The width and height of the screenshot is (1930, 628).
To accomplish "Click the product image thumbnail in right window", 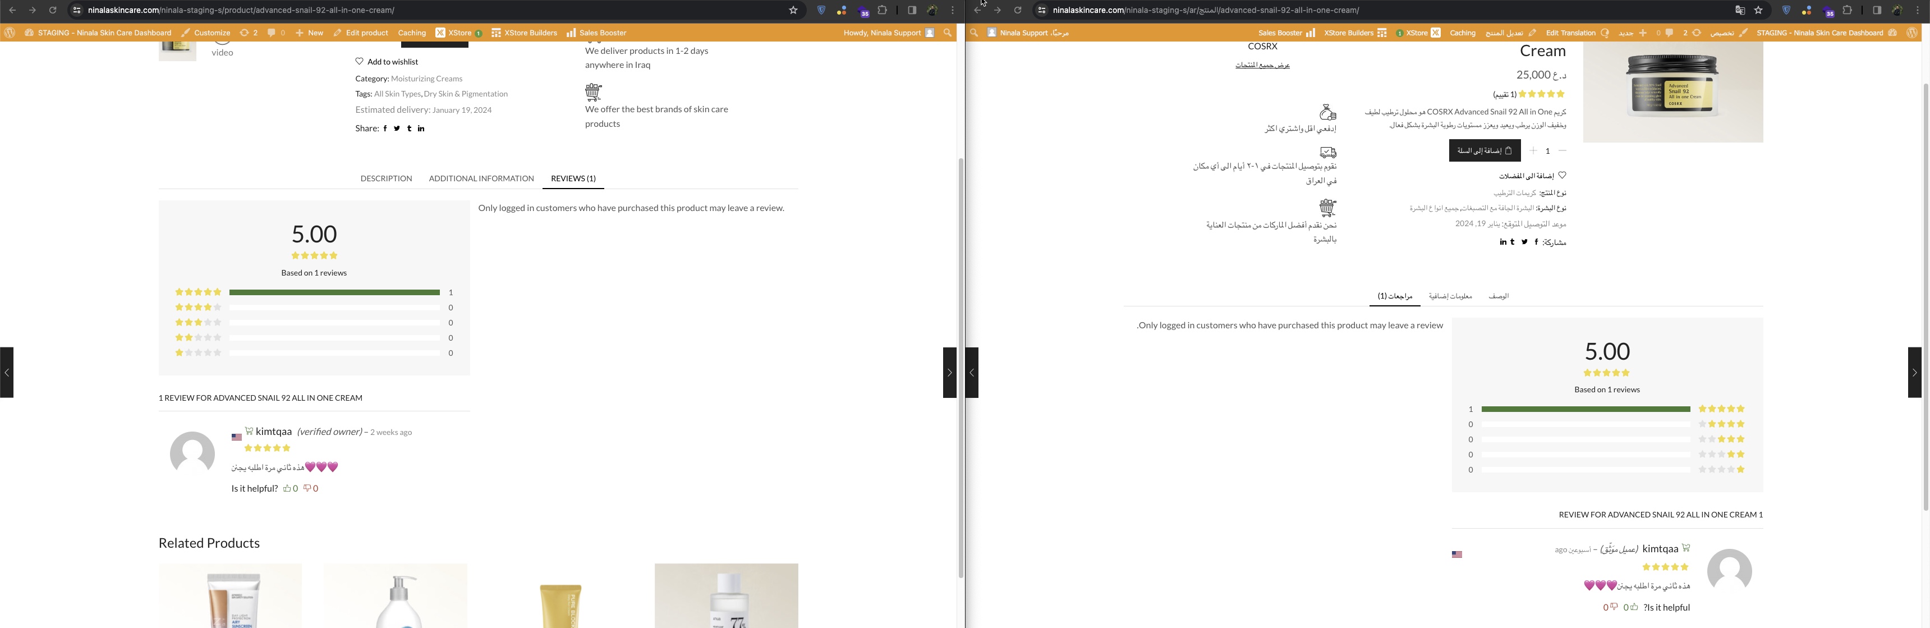I will (1673, 91).
